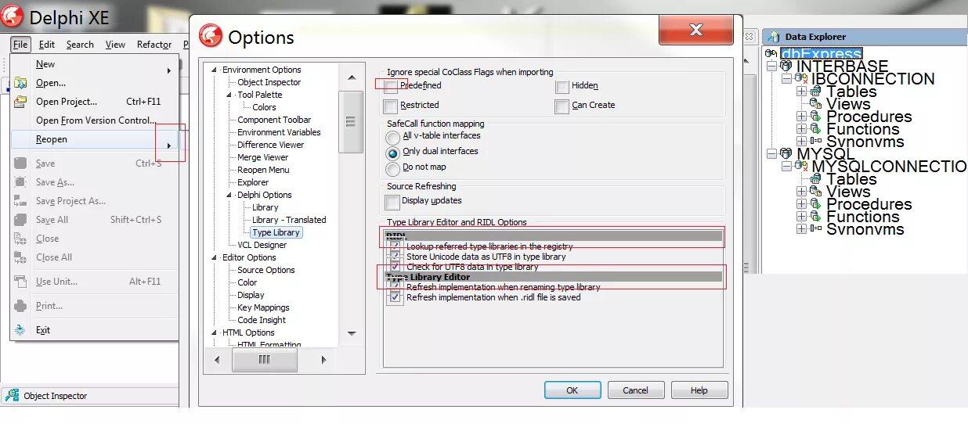Image resolution: width=968 pixels, height=424 pixels.
Task: Click the IBCONNECTION connection icon
Action: 801,79
